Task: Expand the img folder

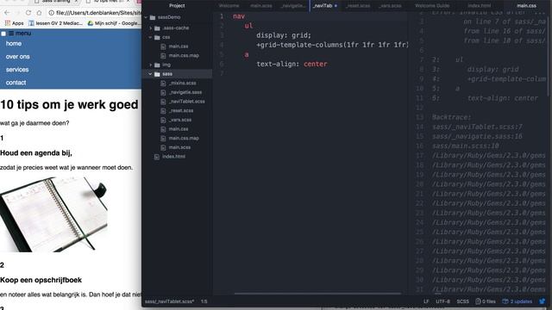Action: 151,65
